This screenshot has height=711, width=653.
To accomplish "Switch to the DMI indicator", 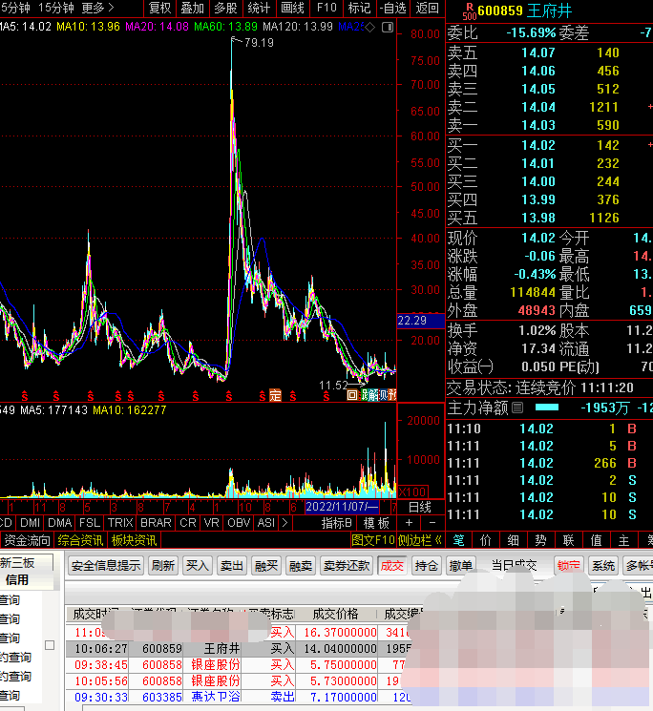I will coord(30,523).
